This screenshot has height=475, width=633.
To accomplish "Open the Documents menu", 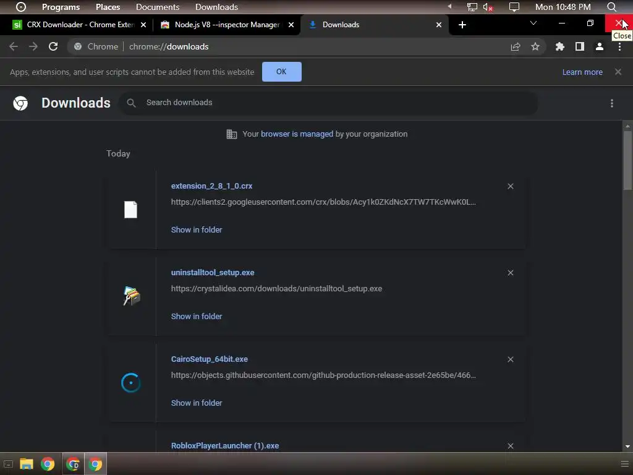I will point(158,7).
